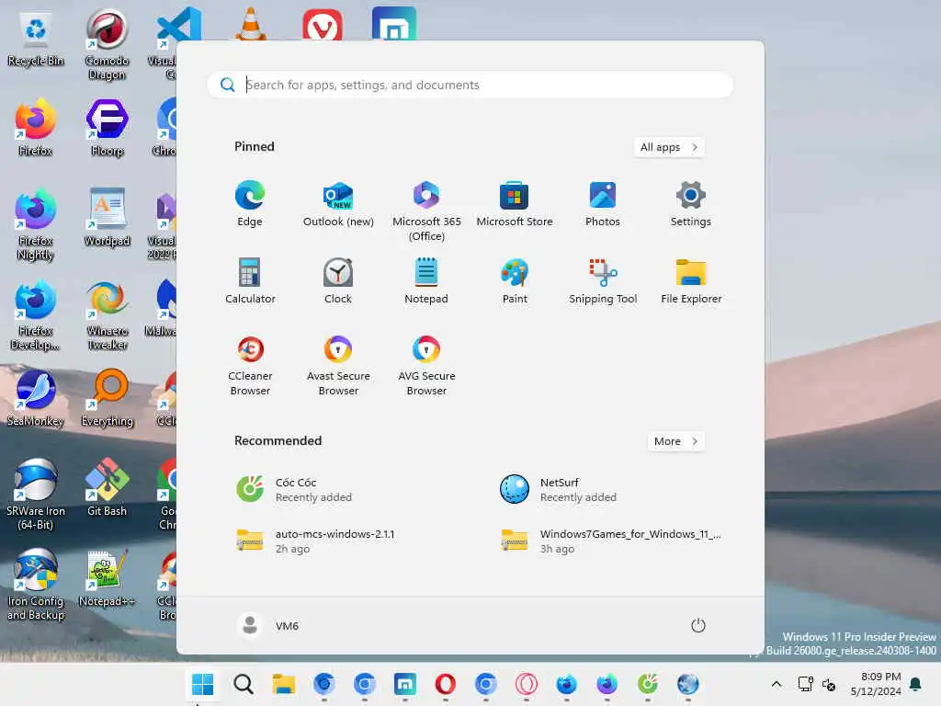Image resolution: width=941 pixels, height=706 pixels.
Task: Select the Comodo Dragon desktop shortcut
Action: point(107,45)
